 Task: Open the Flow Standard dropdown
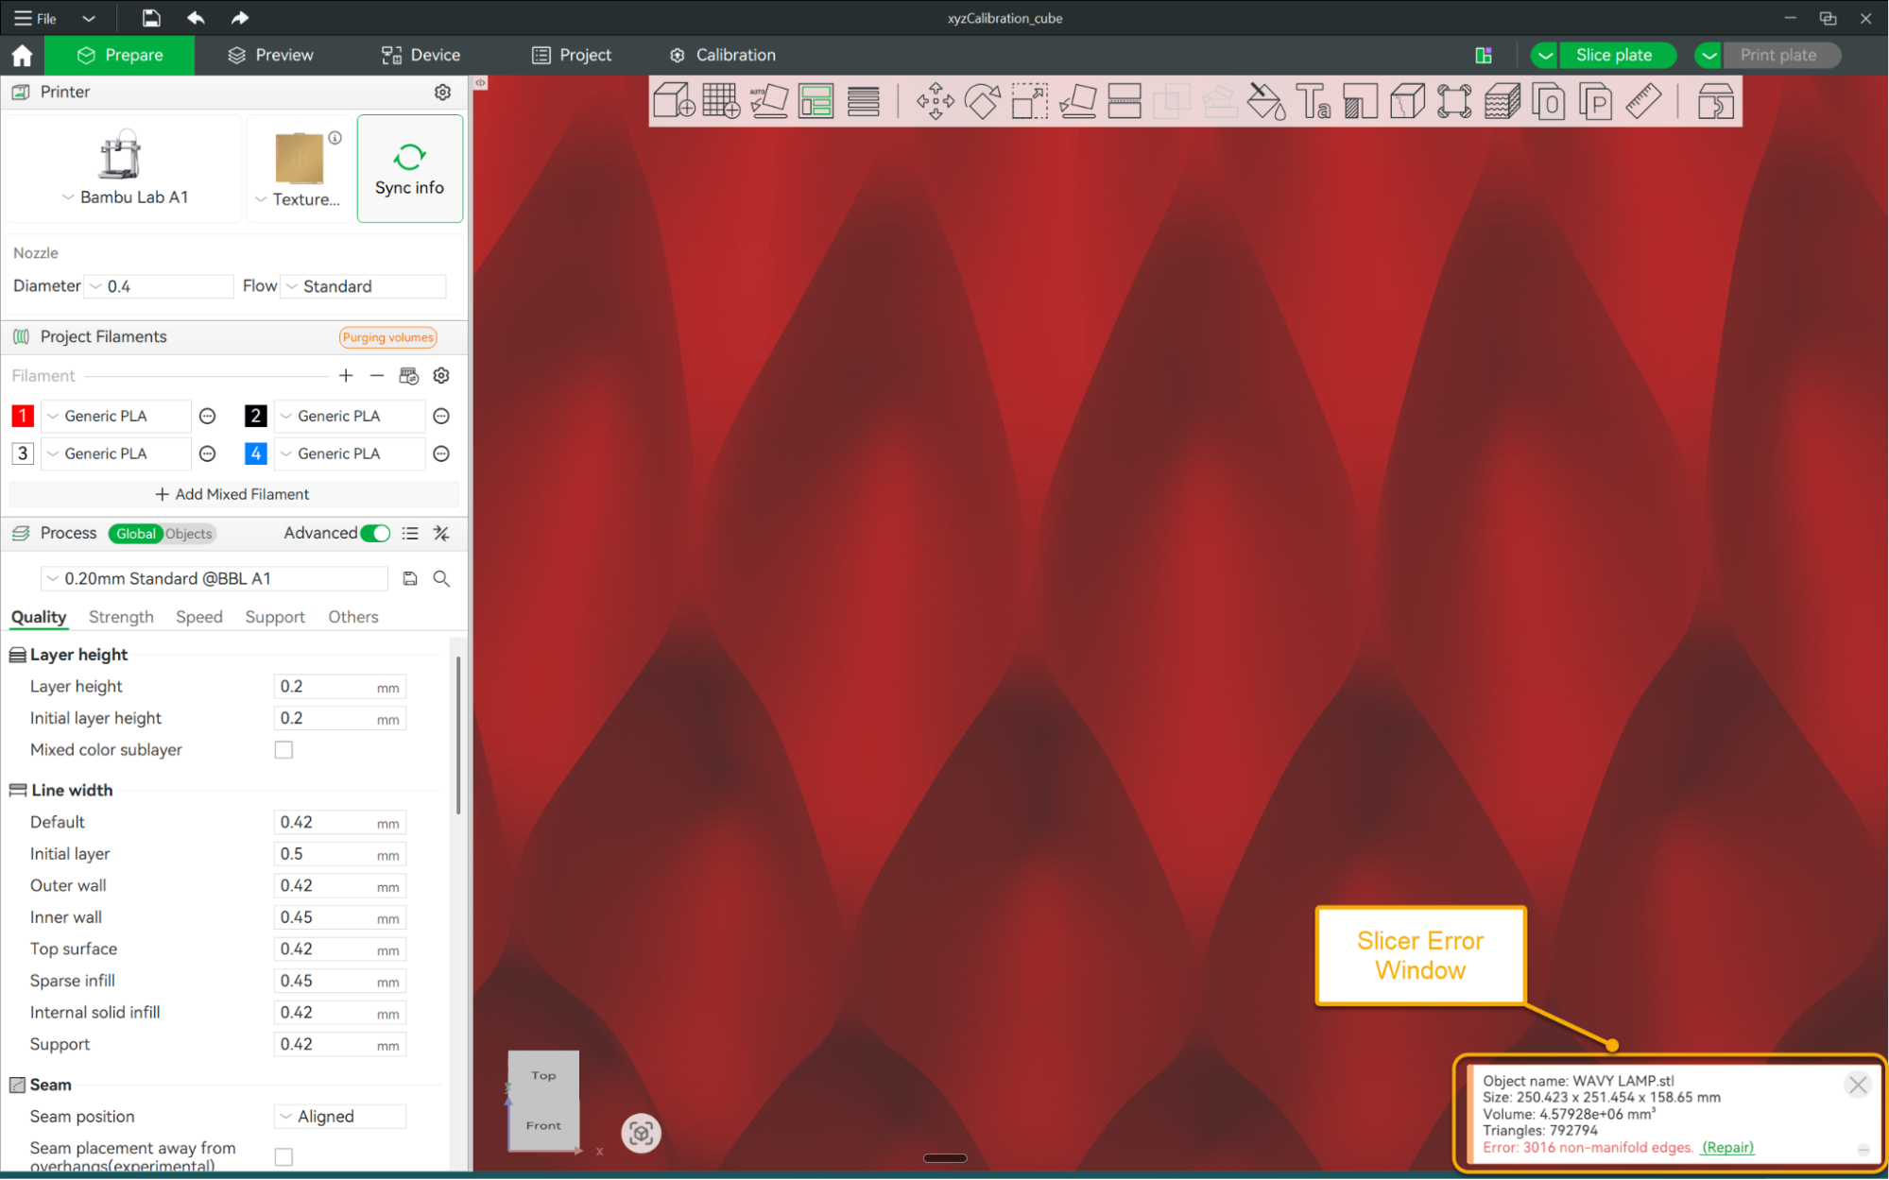tap(363, 286)
